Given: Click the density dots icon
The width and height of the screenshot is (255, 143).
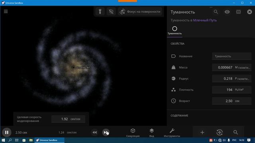Looking at the screenshot, I should click(x=173, y=90).
